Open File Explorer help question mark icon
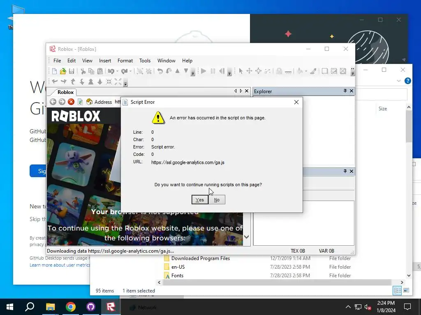Screen dimensions: 421x315 click(407, 81)
